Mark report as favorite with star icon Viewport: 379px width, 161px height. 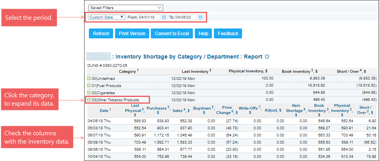coord(267,57)
